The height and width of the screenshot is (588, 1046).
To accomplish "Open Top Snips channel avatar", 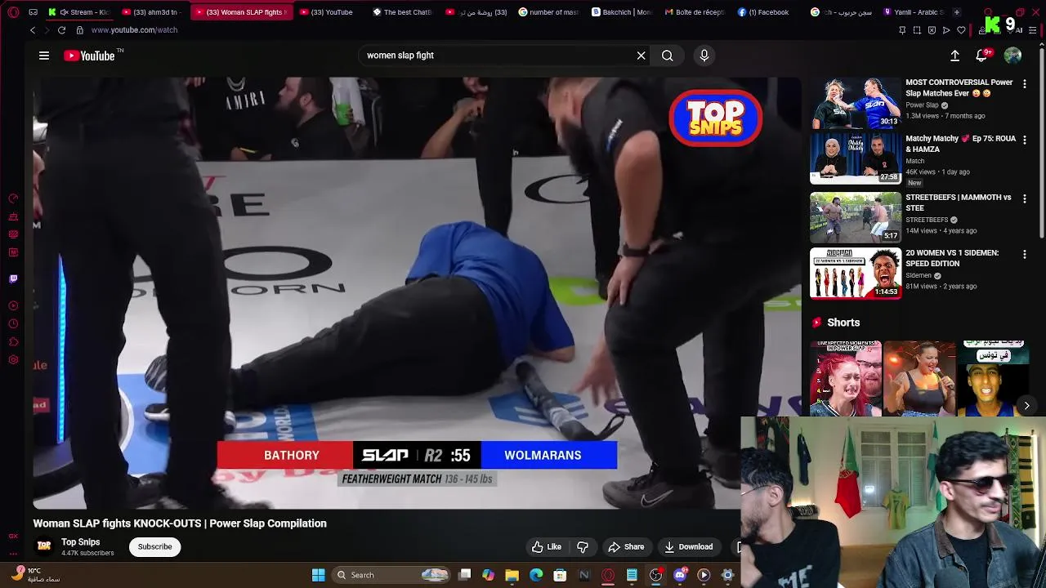I will point(44,546).
